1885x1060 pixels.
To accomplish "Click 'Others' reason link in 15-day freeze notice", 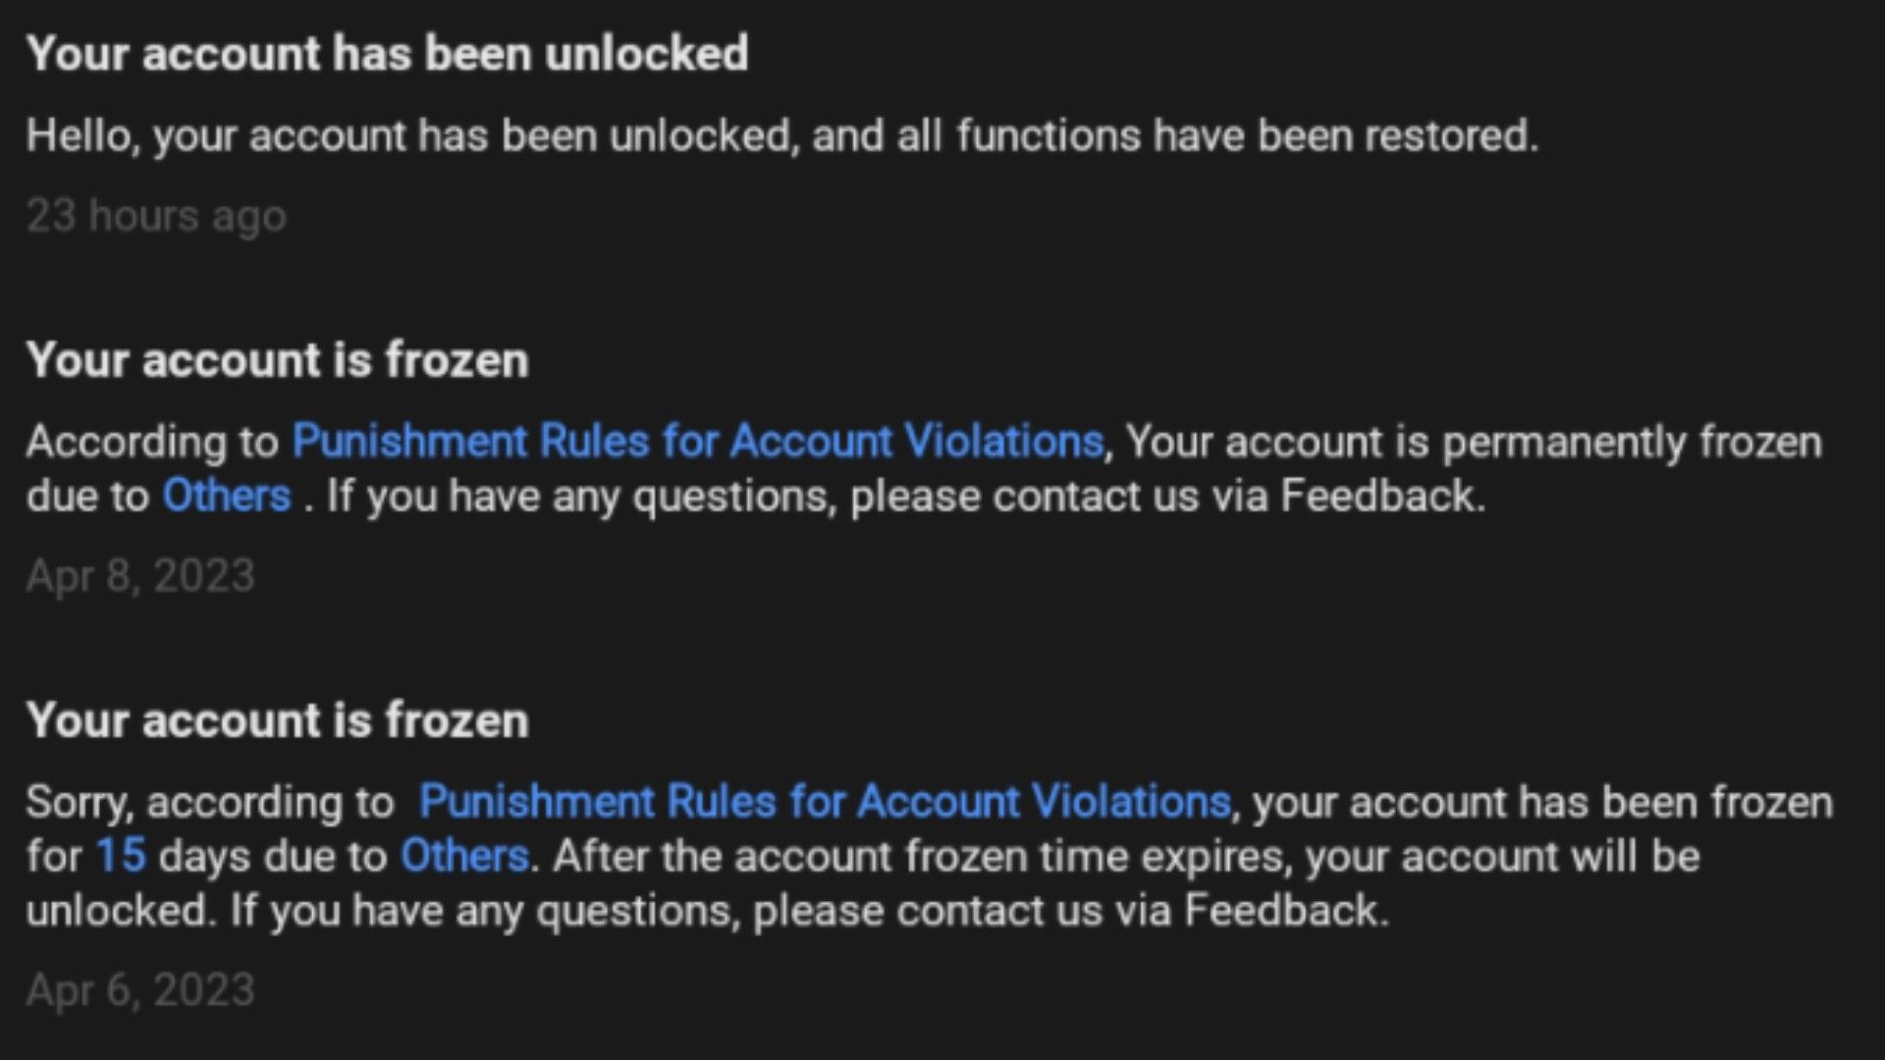I will [x=464, y=856].
